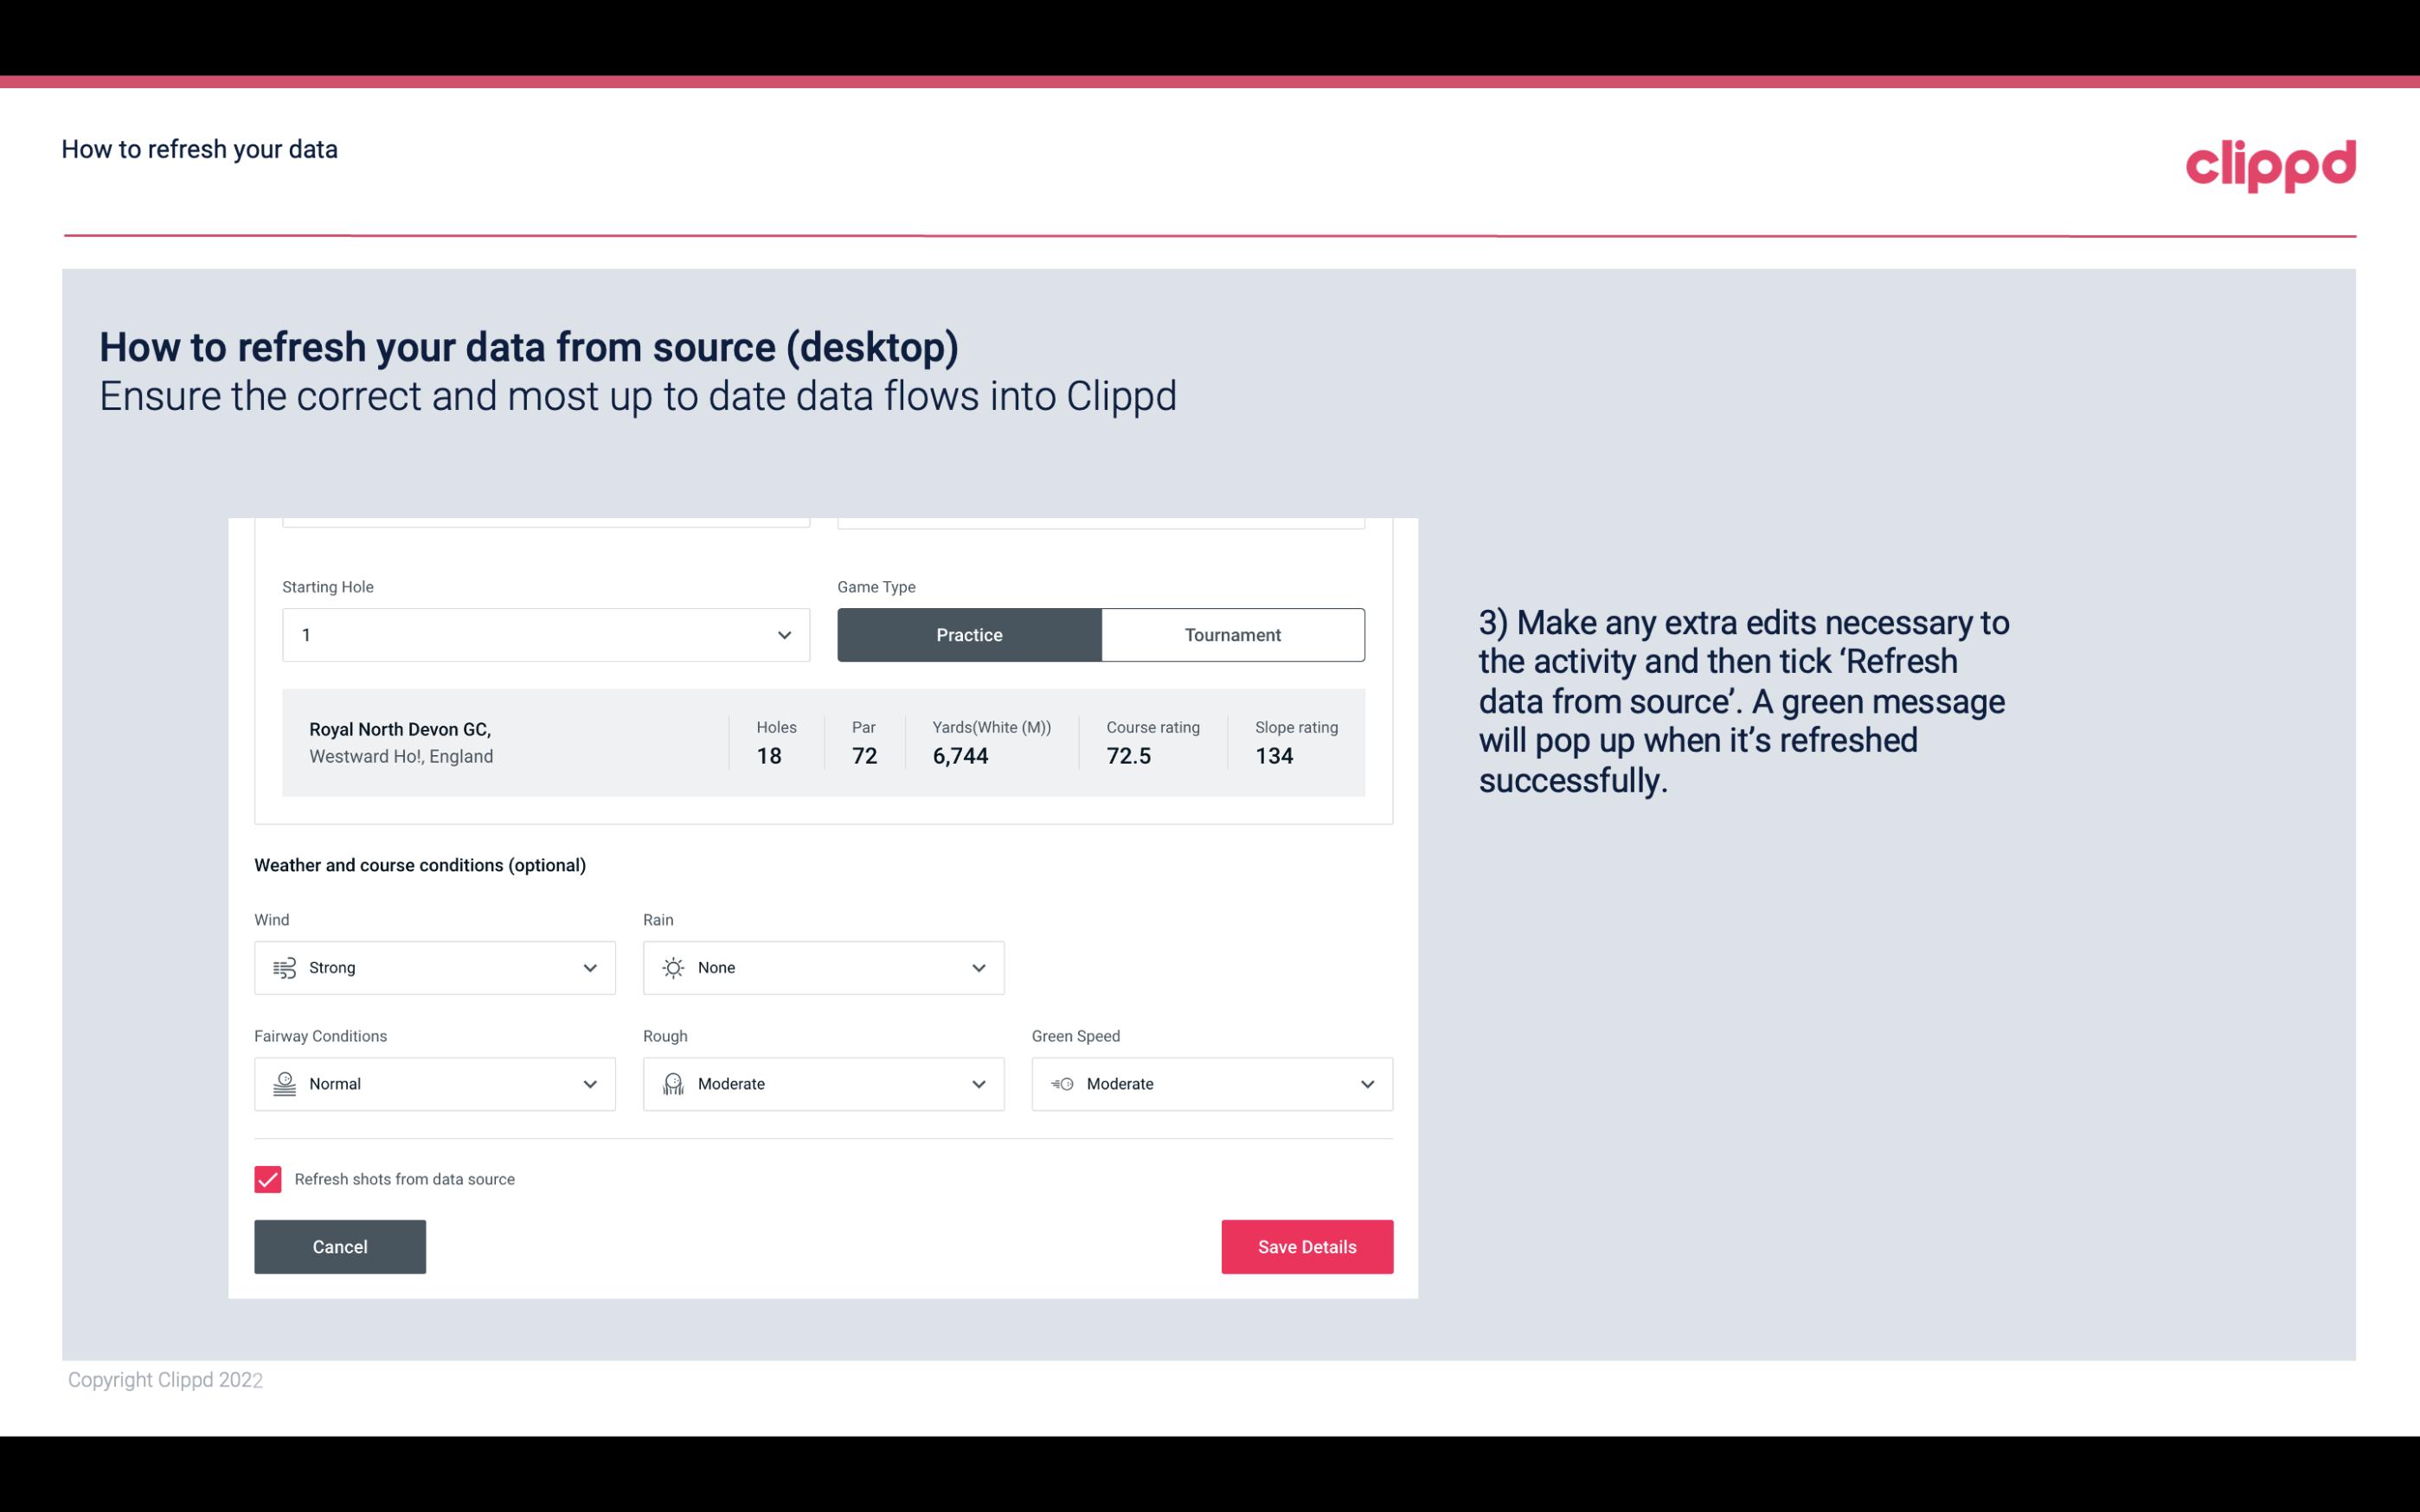Click the Clippd logo in top right
The width and height of the screenshot is (2420, 1512).
click(x=2270, y=162)
